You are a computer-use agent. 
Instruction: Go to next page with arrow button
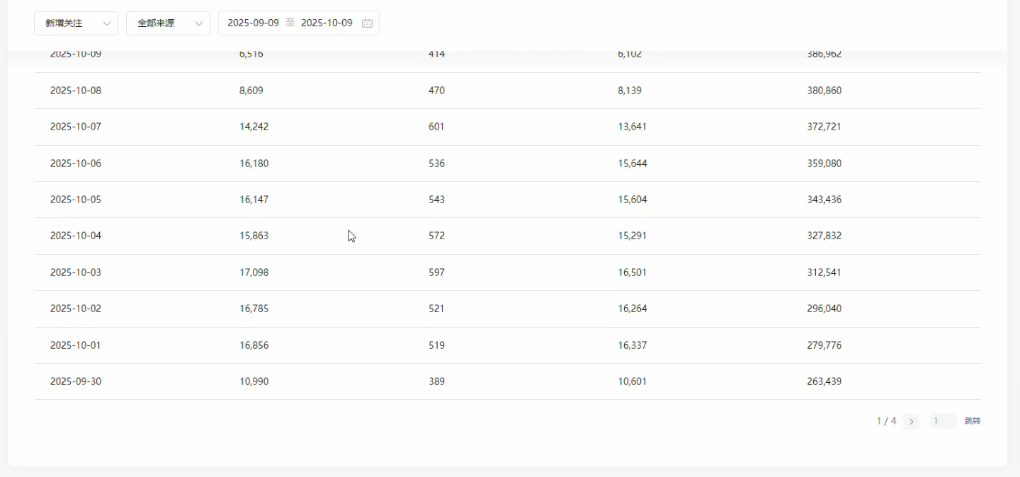(911, 422)
